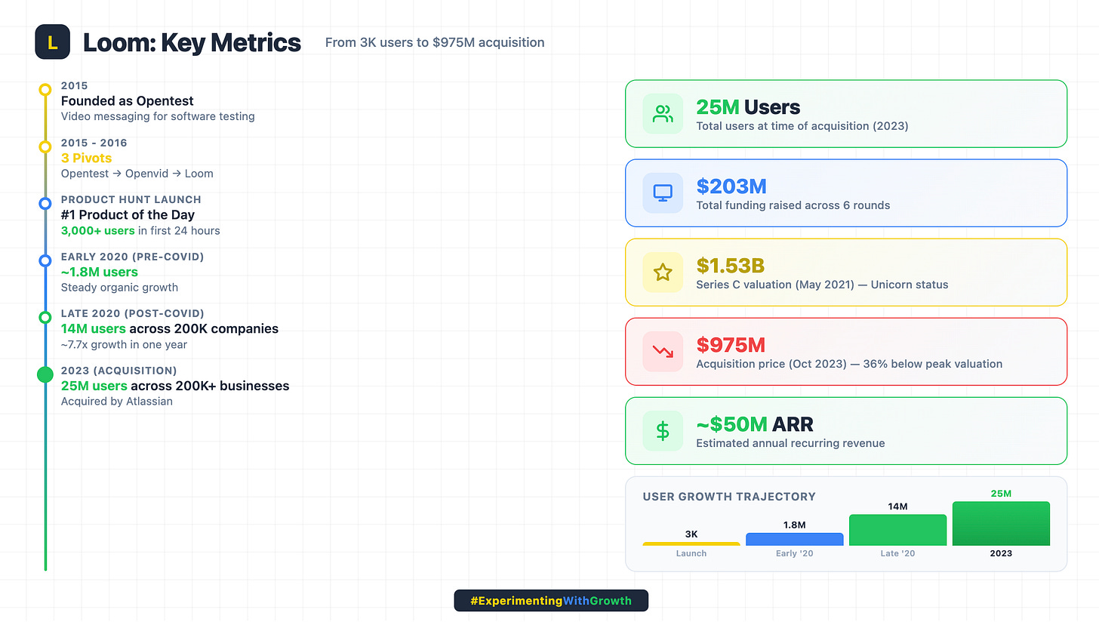Viewport: 1099px width, 622px height.
Task: Click the '3 Pivots' heading
Action: tap(87, 158)
